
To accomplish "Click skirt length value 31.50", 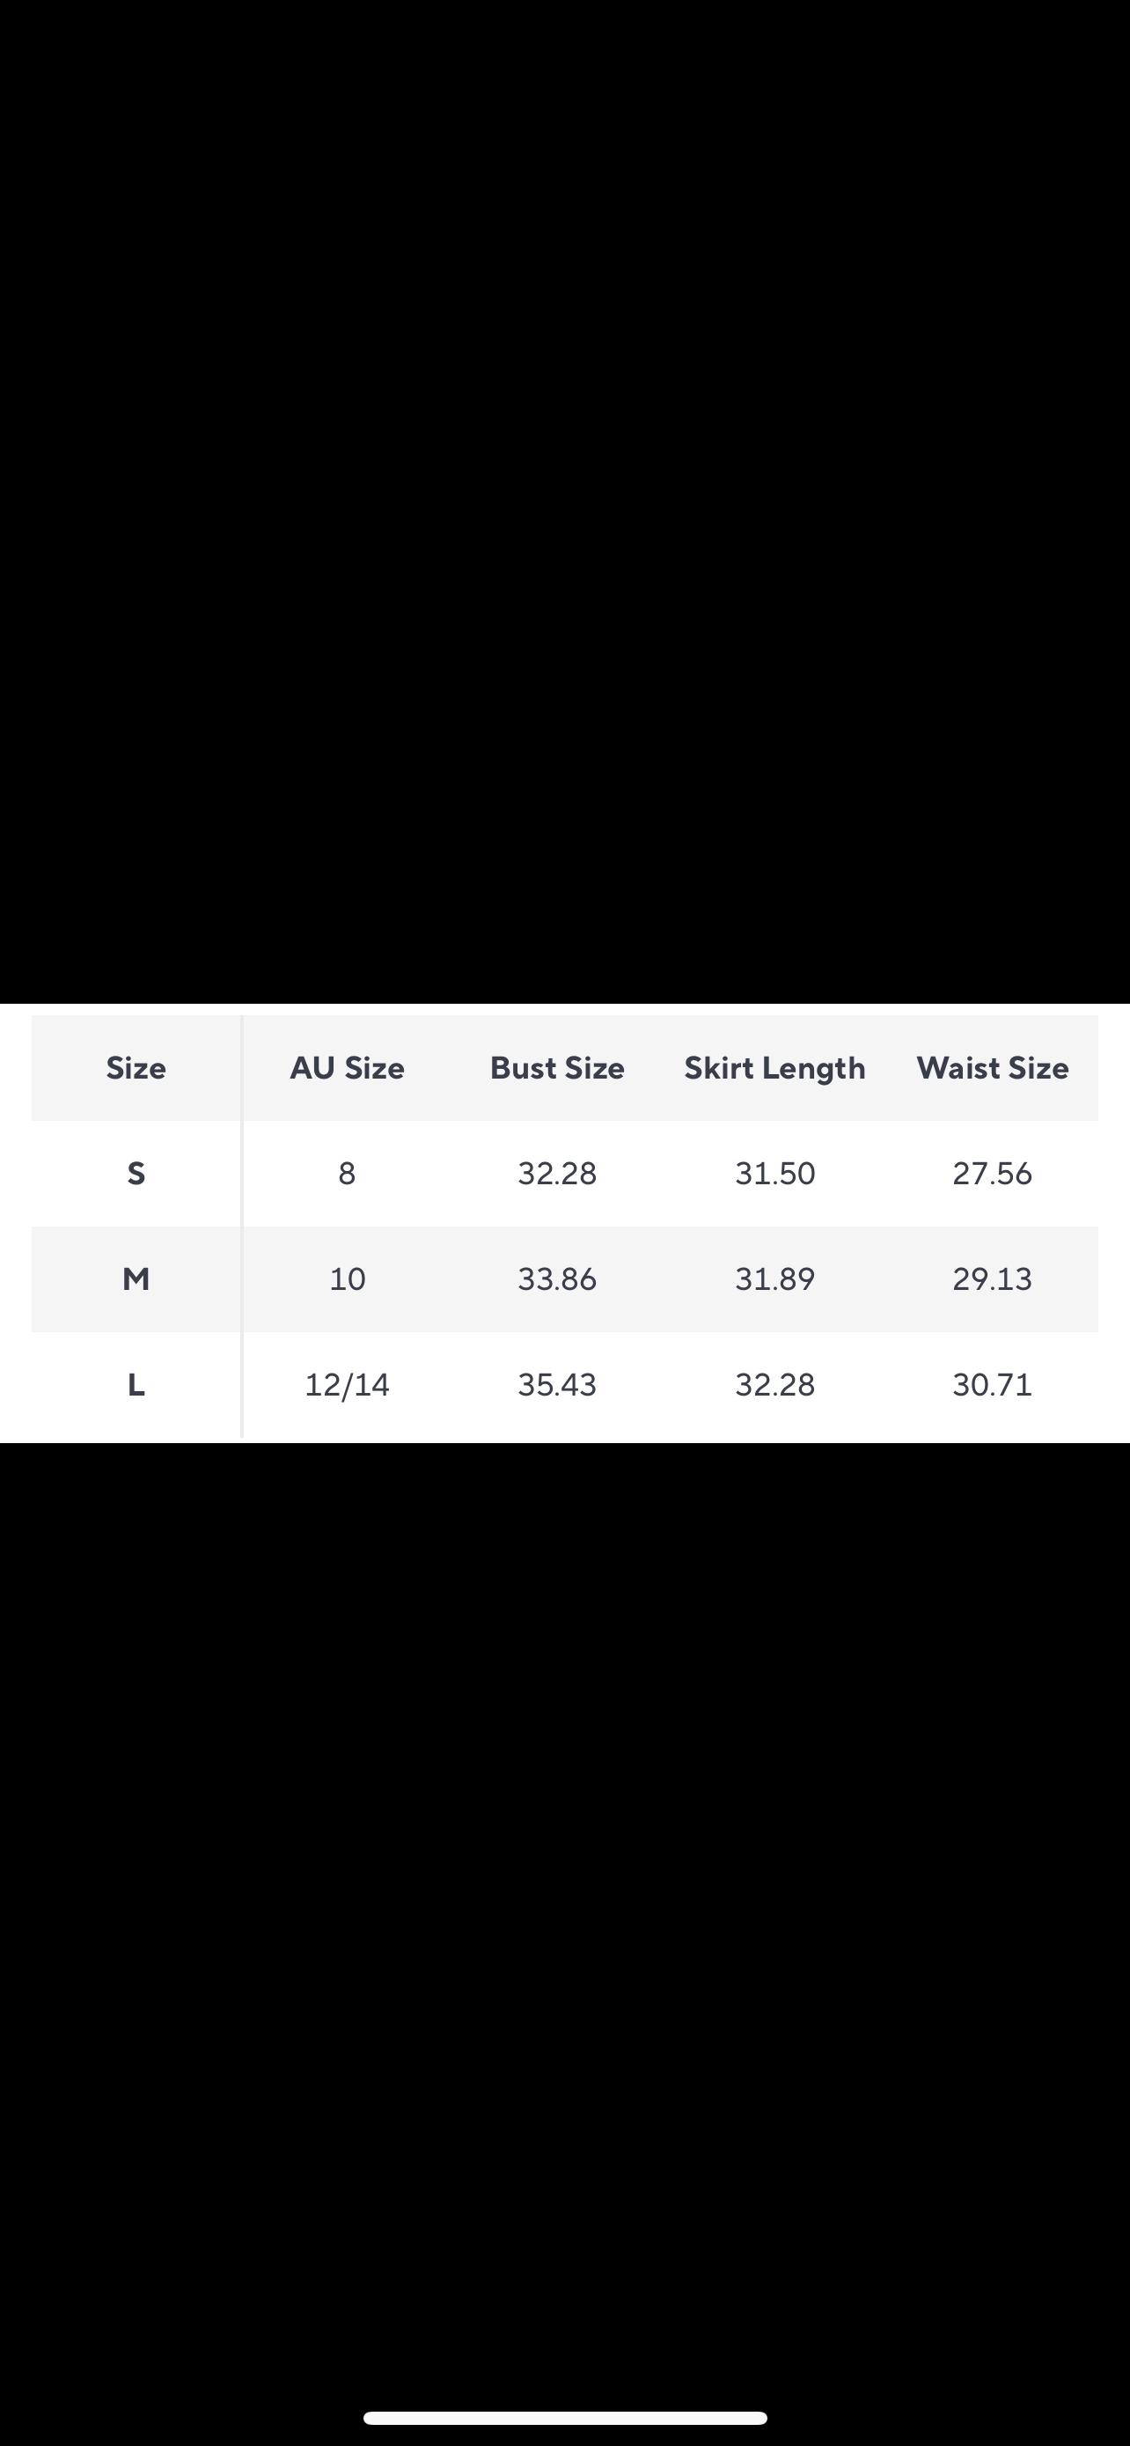I will pos(774,1174).
